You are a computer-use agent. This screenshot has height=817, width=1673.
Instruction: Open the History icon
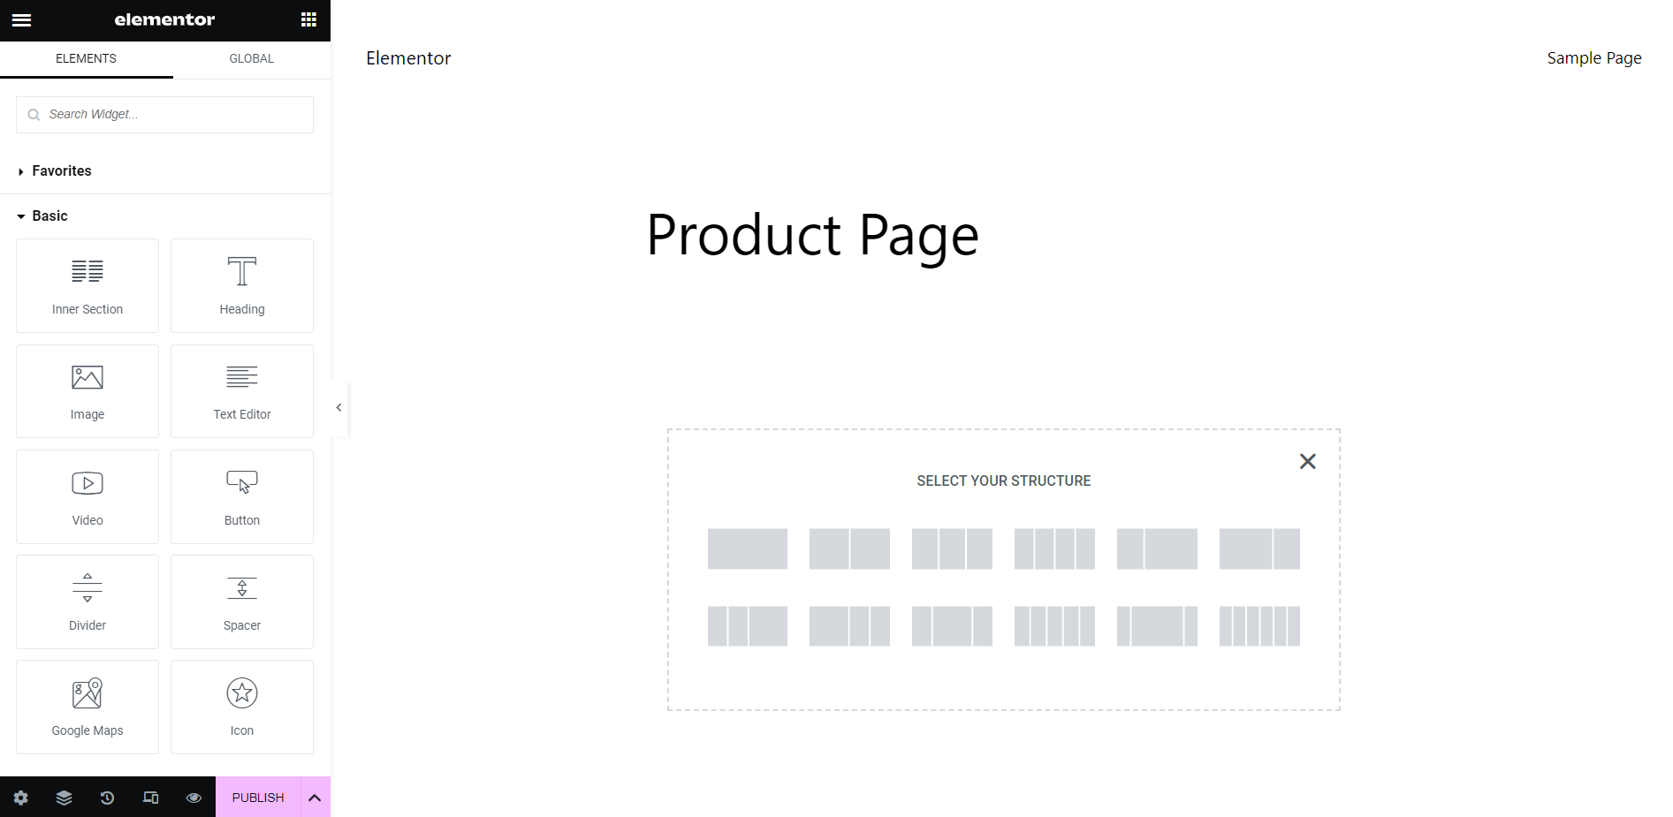click(x=107, y=798)
